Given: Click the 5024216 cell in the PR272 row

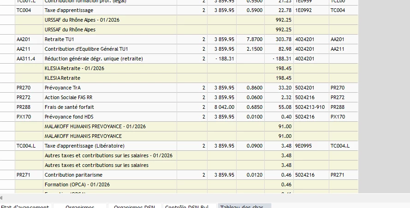Looking at the screenshot, I should (311, 97).
